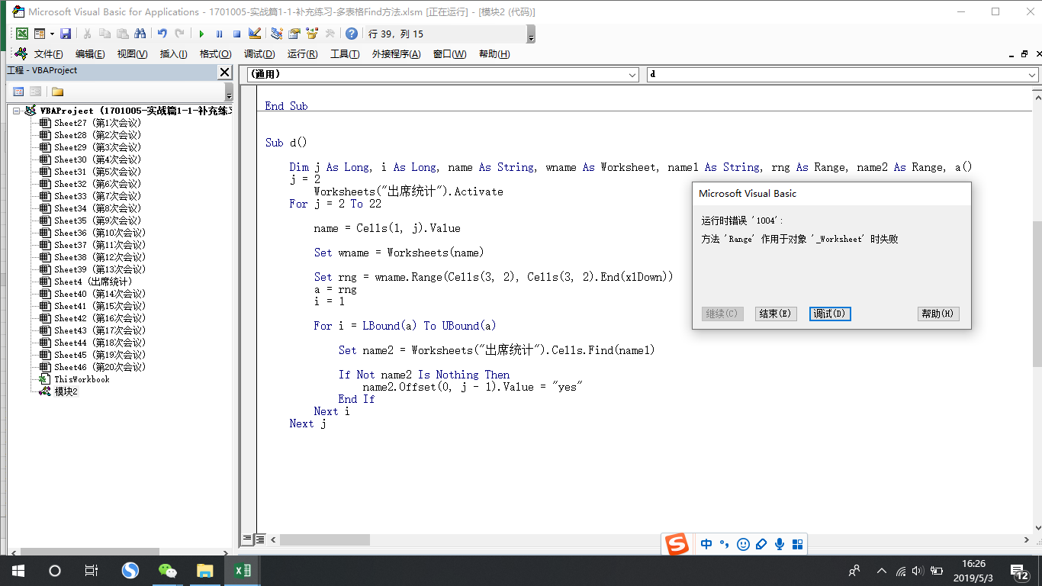This screenshot has width=1042, height=586.
Task: Toggle Design Mode ruler icon
Action: (255, 34)
